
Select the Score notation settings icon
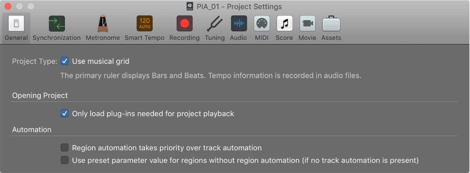coord(285,24)
